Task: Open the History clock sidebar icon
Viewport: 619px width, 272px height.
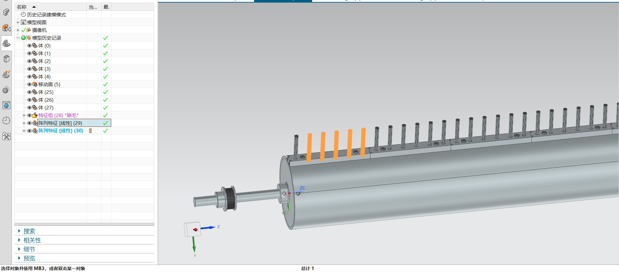Action: coord(6,121)
